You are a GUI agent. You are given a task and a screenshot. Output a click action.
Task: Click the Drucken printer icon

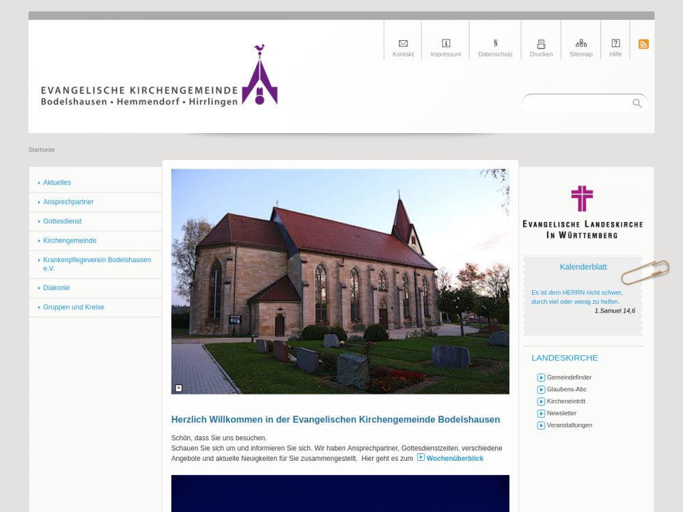click(x=541, y=44)
